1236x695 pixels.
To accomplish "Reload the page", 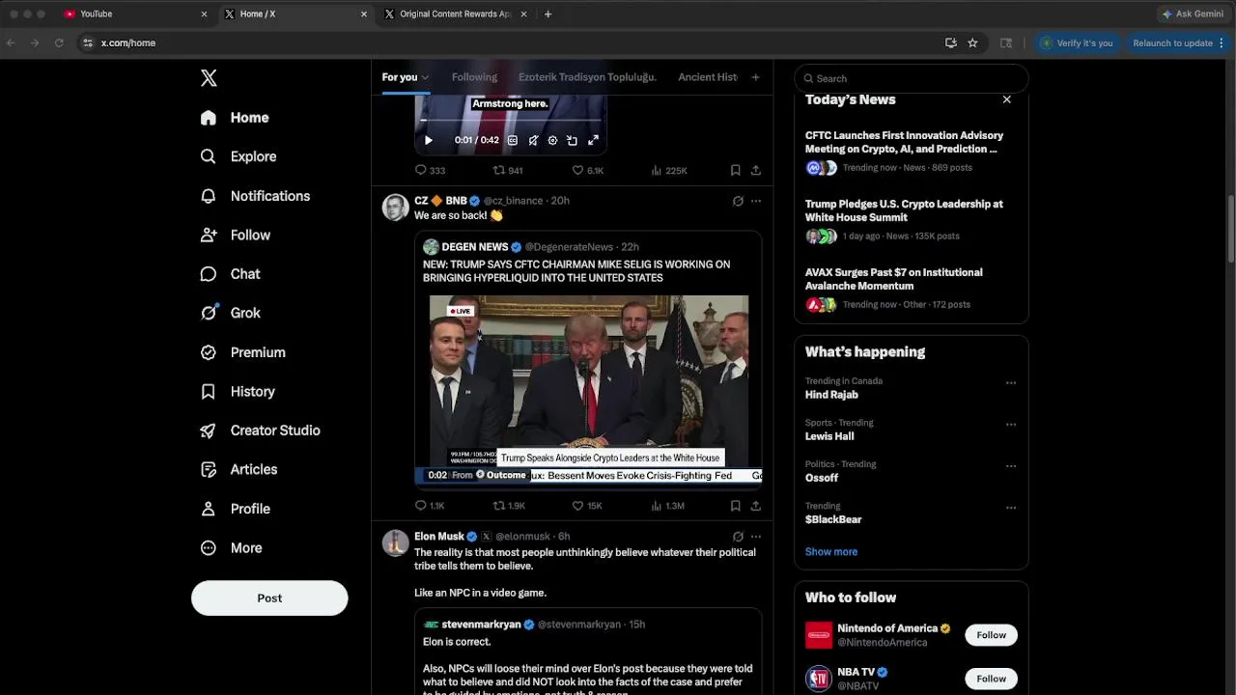I will point(59,42).
